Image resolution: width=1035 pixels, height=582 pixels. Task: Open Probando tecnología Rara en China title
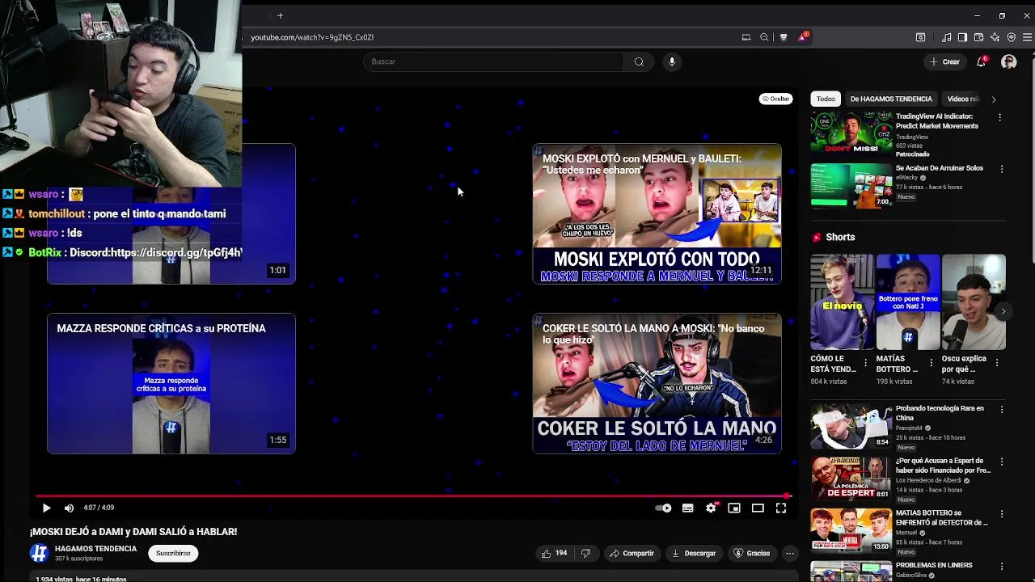pos(940,413)
